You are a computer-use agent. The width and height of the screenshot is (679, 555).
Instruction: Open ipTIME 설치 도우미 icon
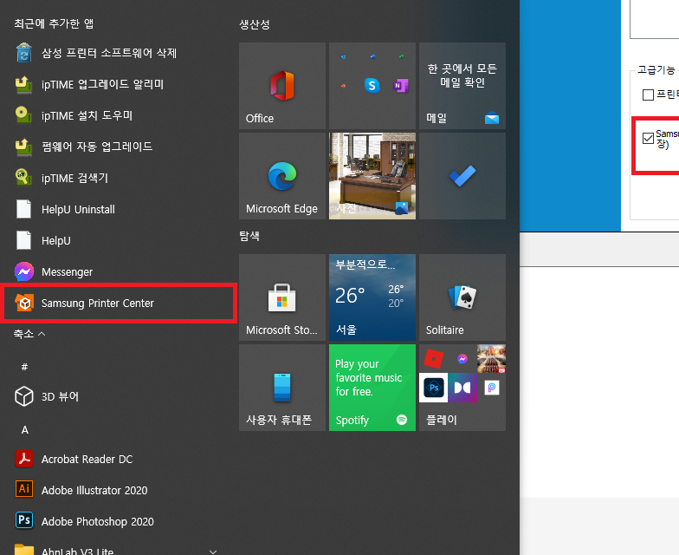[x=24, y=115]
